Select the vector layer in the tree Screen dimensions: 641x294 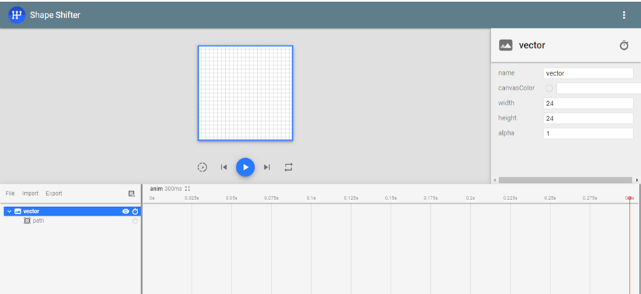coord(73,211)
